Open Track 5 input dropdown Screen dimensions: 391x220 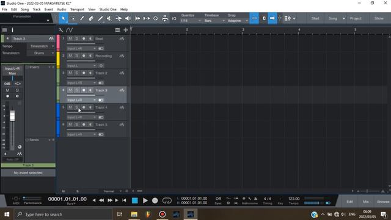click(81, 134)
